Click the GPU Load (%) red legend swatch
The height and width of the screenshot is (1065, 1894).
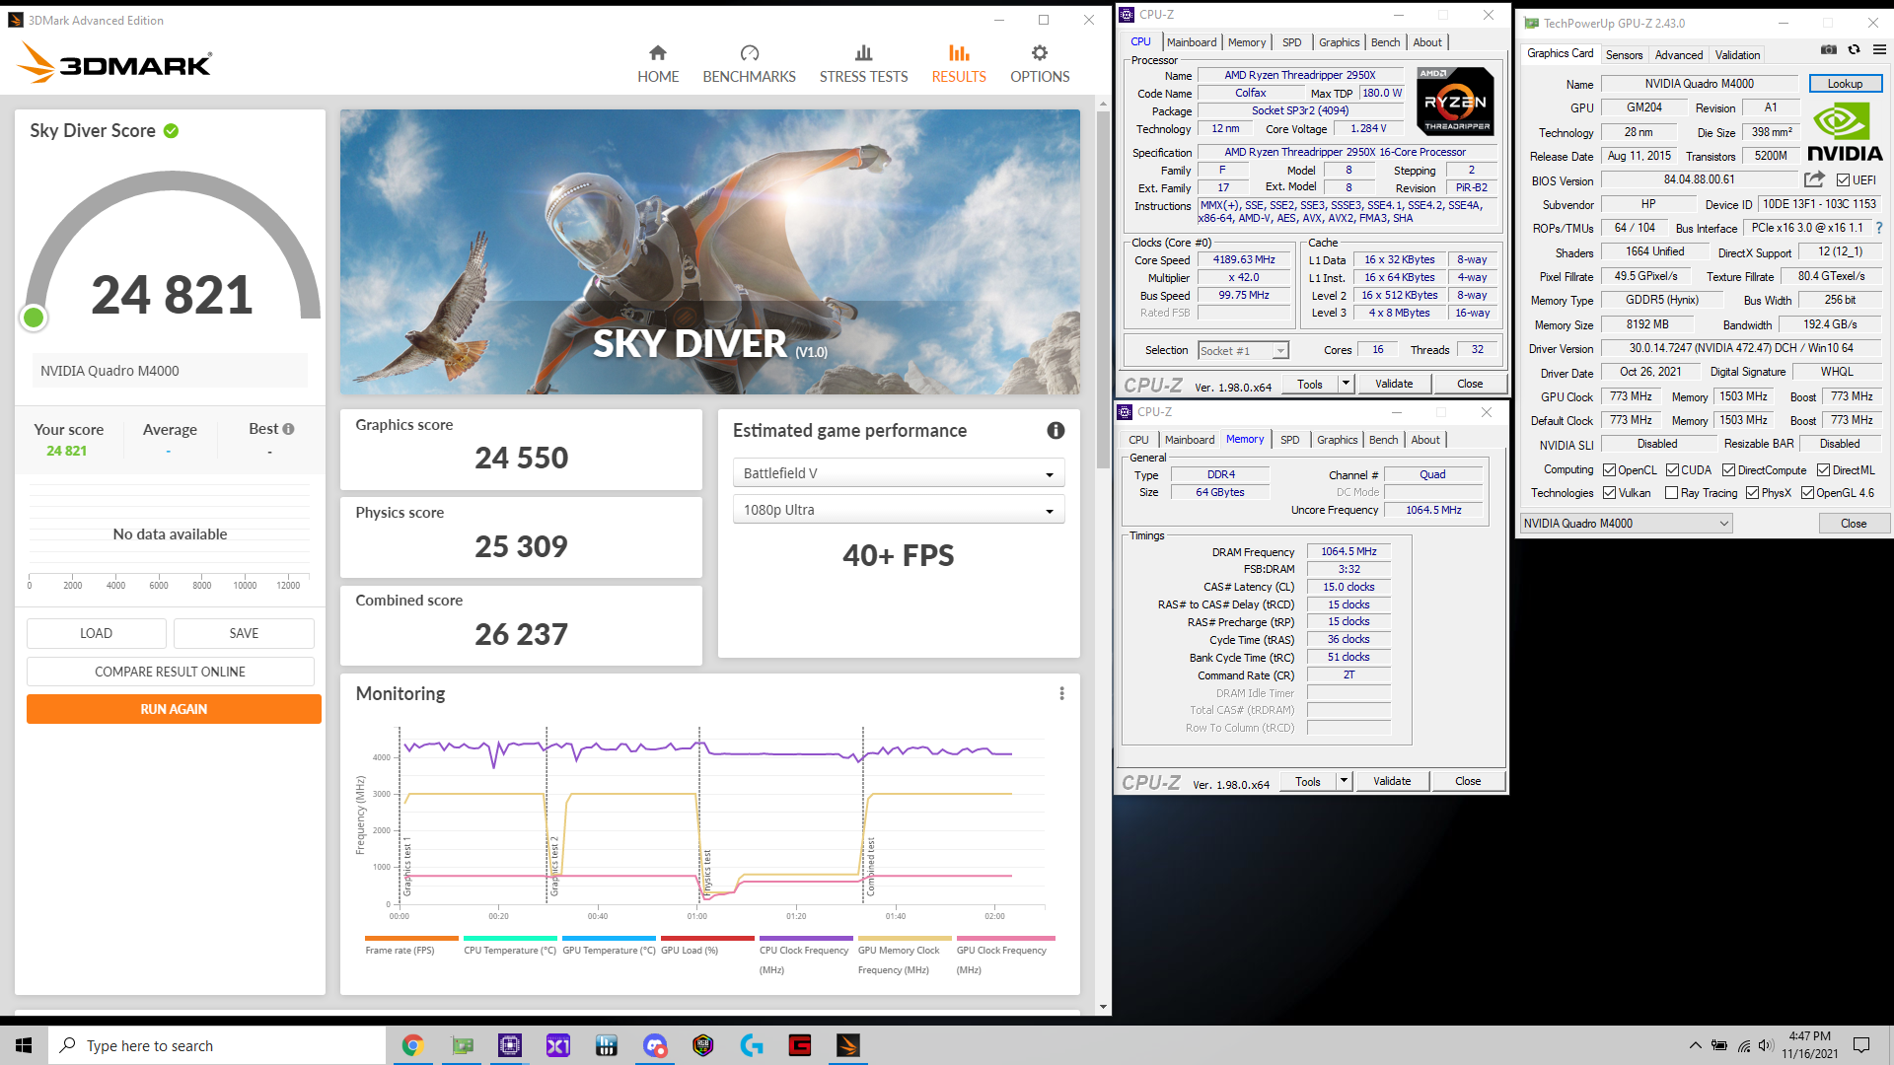707,938
